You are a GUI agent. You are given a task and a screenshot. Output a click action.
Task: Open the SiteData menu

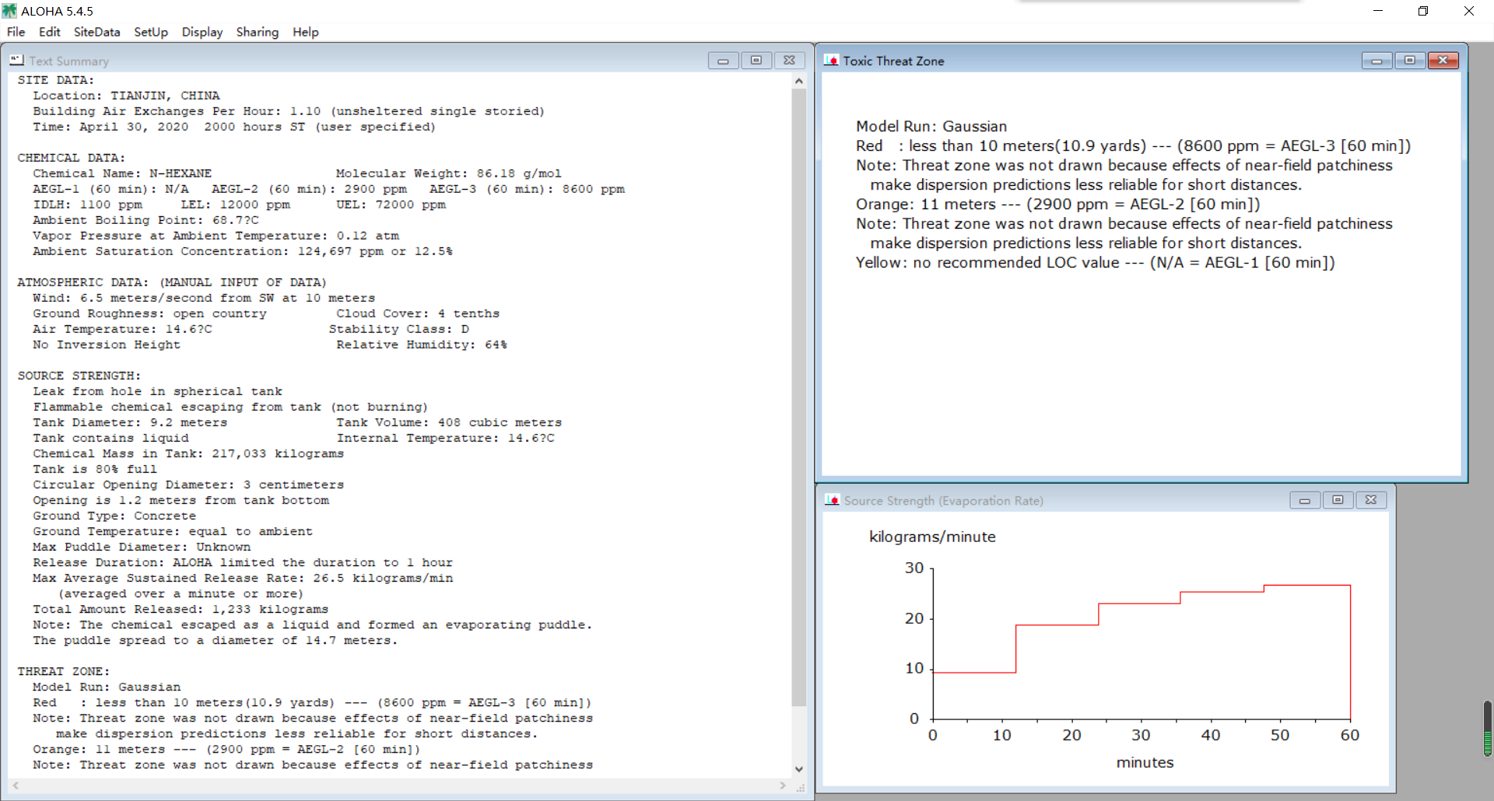96,32
